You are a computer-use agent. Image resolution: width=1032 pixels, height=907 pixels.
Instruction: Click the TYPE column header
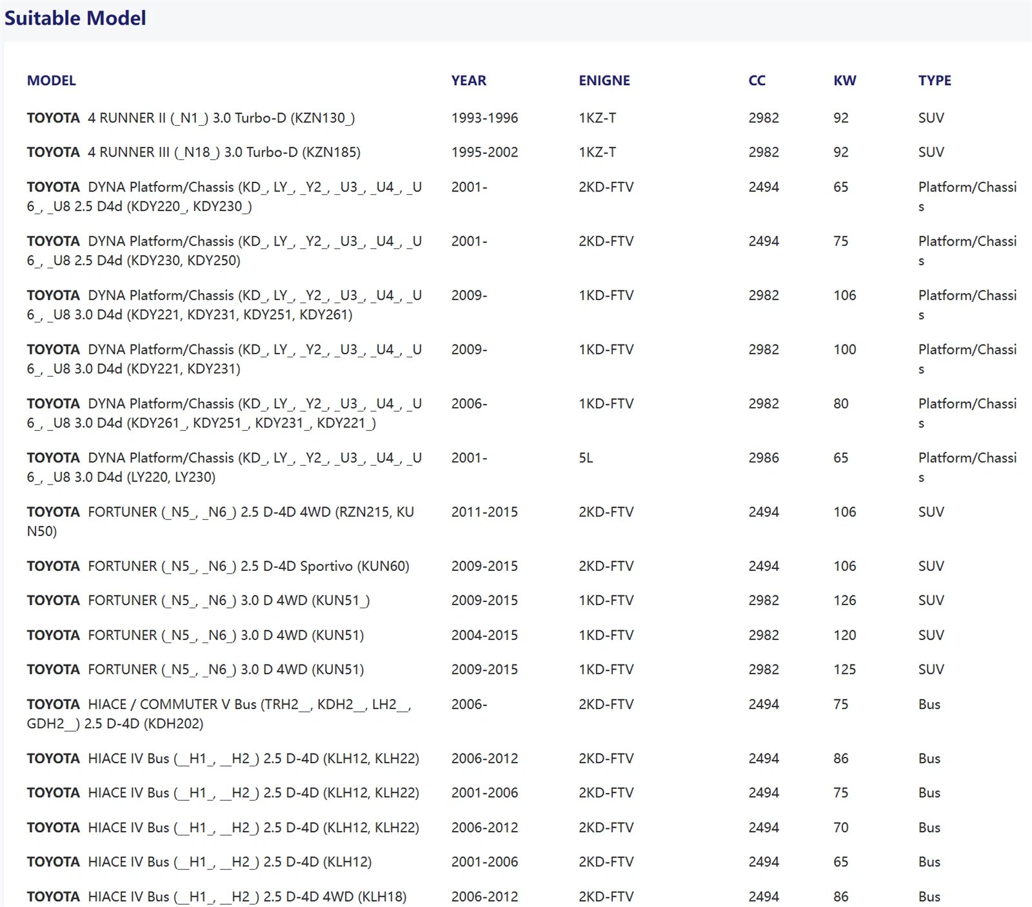pos(935,81)
